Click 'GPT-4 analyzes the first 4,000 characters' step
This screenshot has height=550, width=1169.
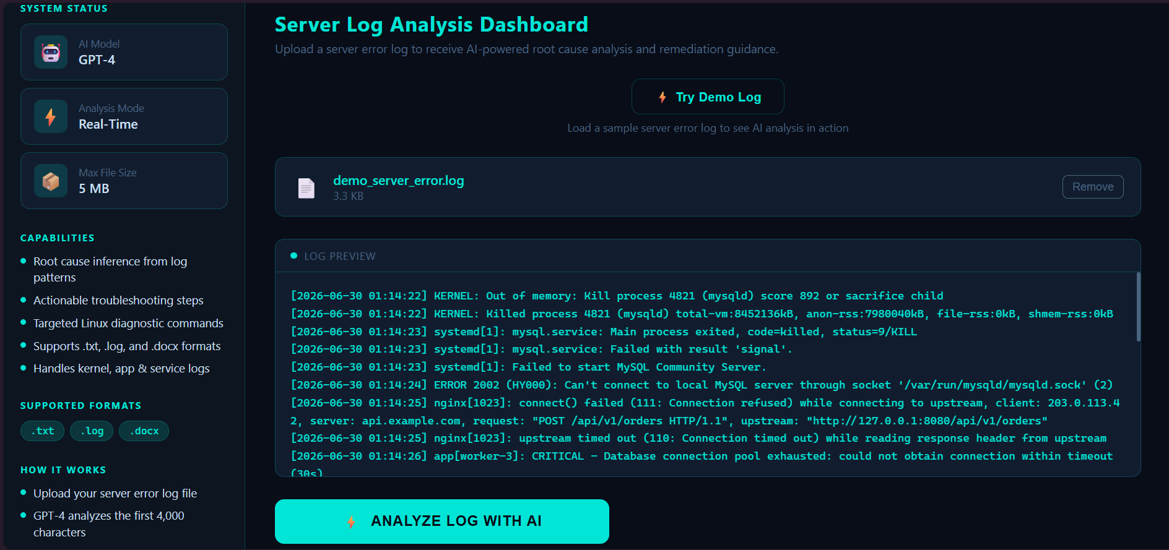coord(109,524)
